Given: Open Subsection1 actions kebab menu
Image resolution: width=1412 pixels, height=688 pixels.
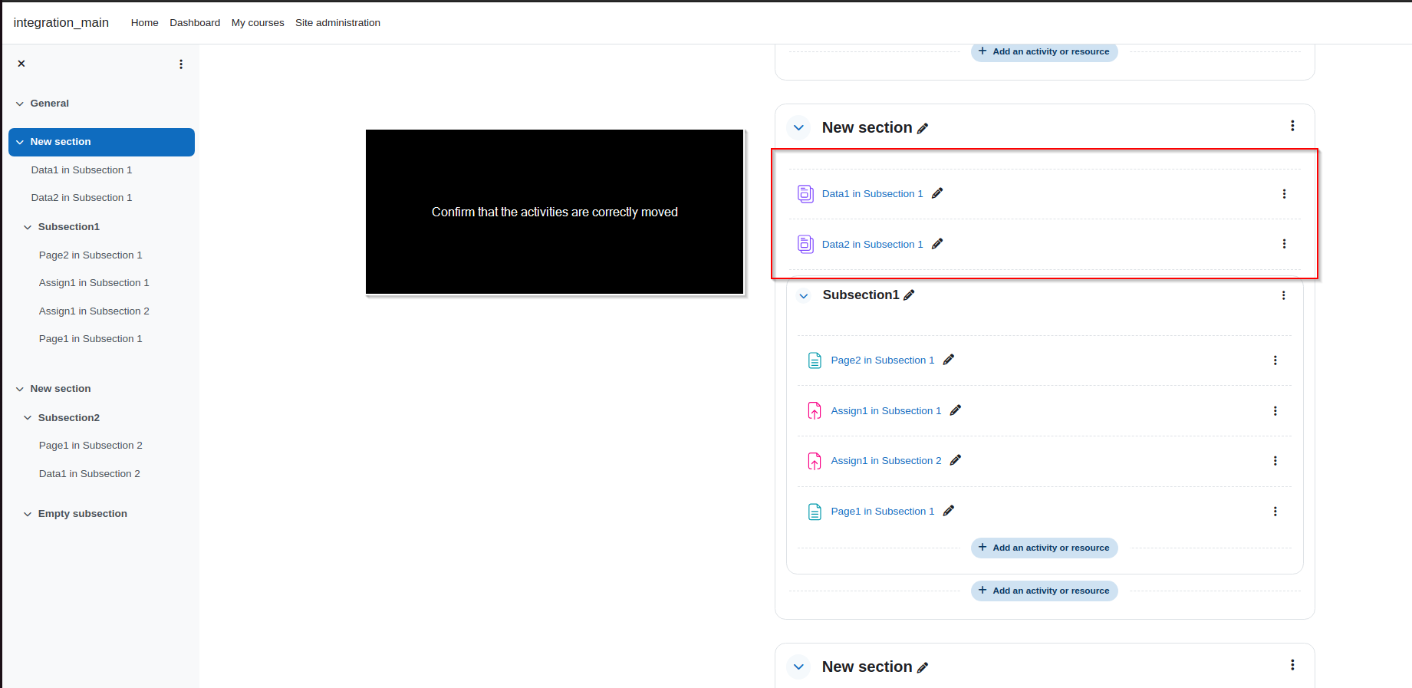Looking at the screenshot, I should [1283, 295].
